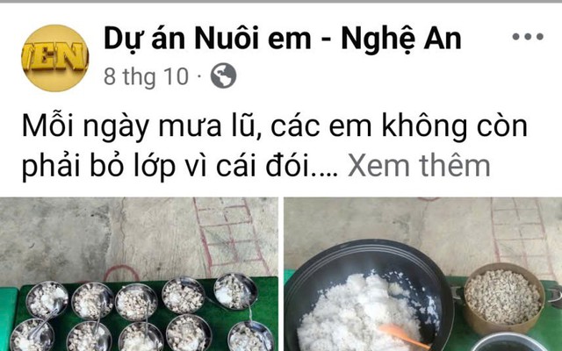This screenshot has width=562, height=351.
Task: Click the hopscotch chalk drawing in right photo
Action: coord(520,233)
